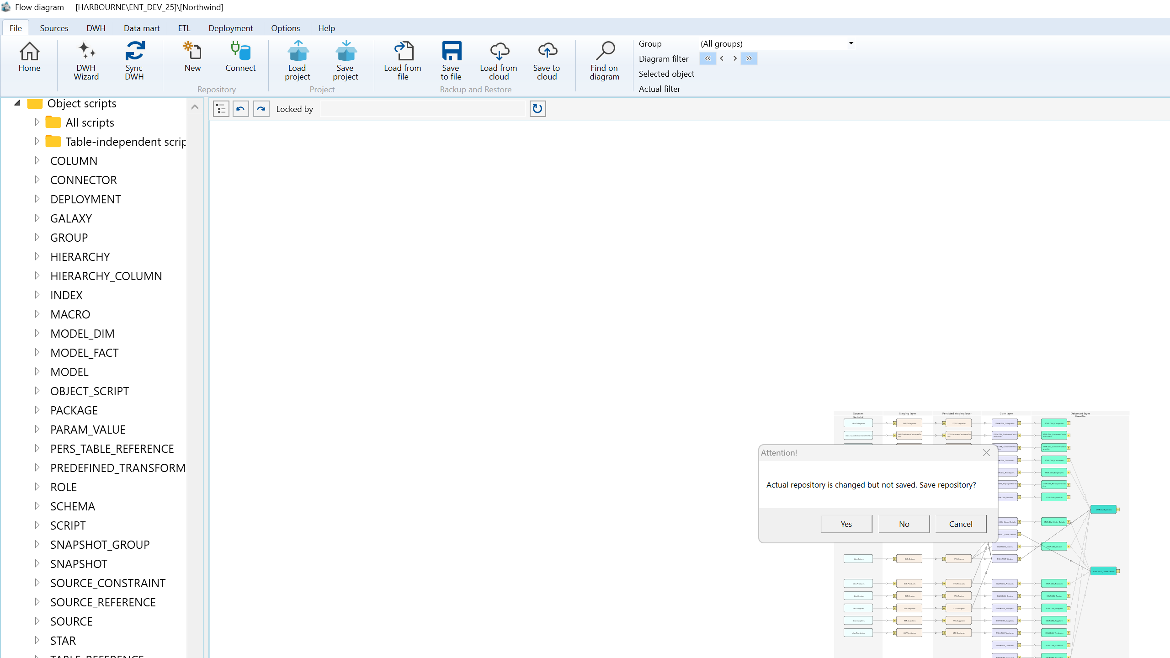Click Yes to save repository
This screenshot has width=1170, height=658.
(846, 524)
